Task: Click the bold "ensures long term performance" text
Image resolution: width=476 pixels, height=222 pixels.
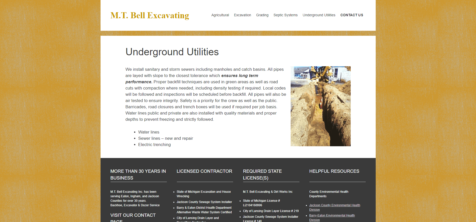Action: pyautogui.click(x=239, y=76)
